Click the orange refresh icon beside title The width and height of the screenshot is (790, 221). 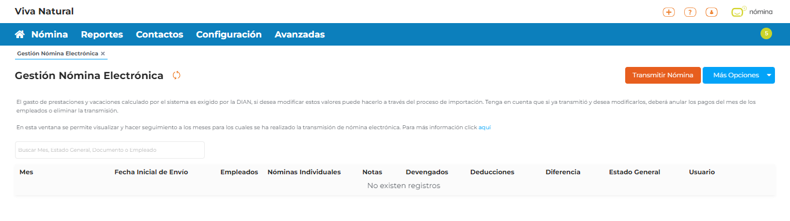tap(177, 76)
